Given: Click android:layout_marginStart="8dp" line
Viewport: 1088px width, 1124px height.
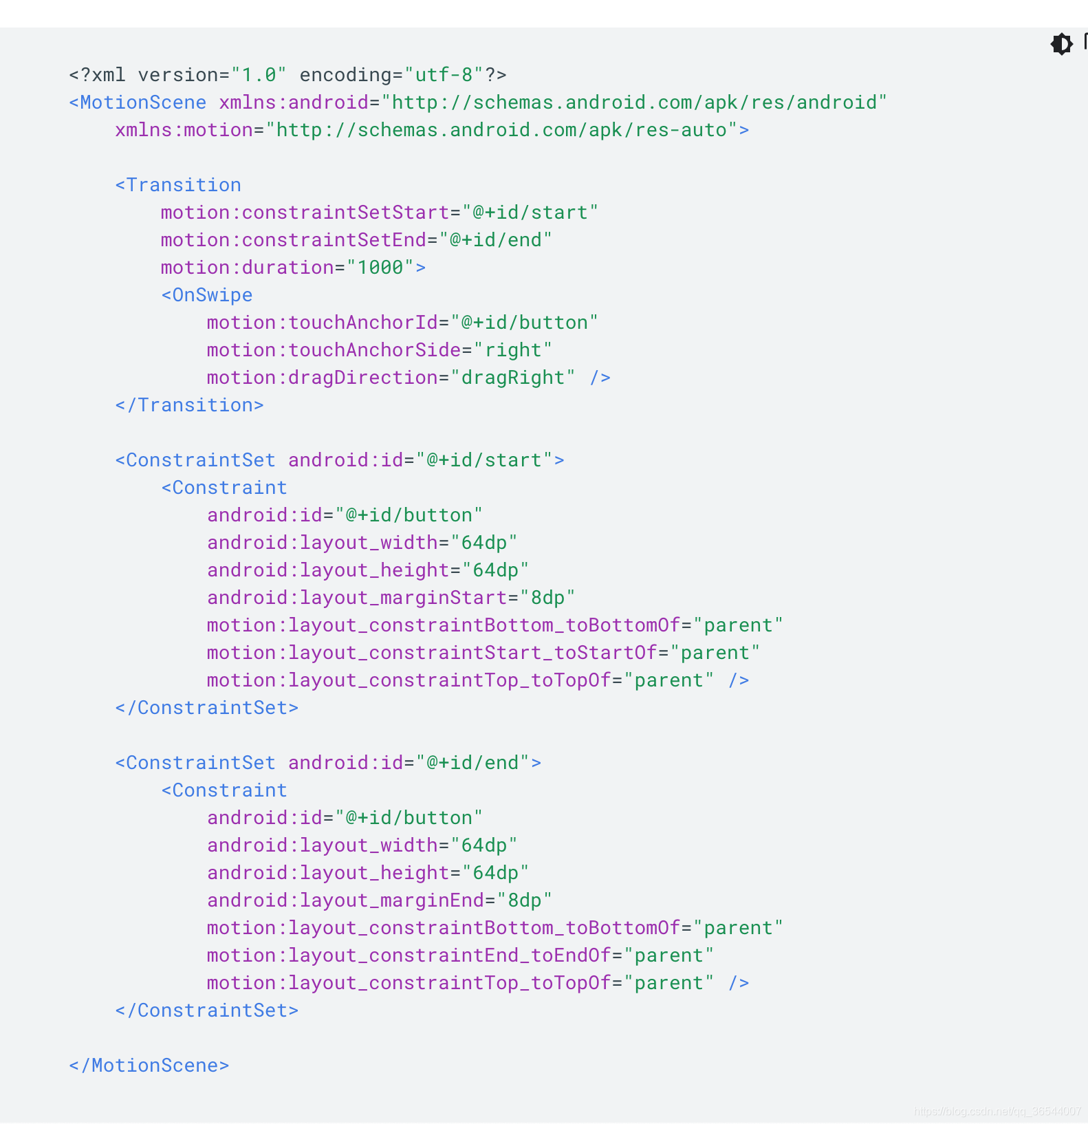Looking at the screenshot, I should [391, 598].
